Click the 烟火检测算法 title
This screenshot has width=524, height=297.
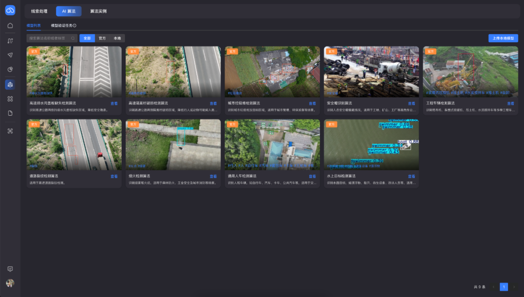click(139, 176)
